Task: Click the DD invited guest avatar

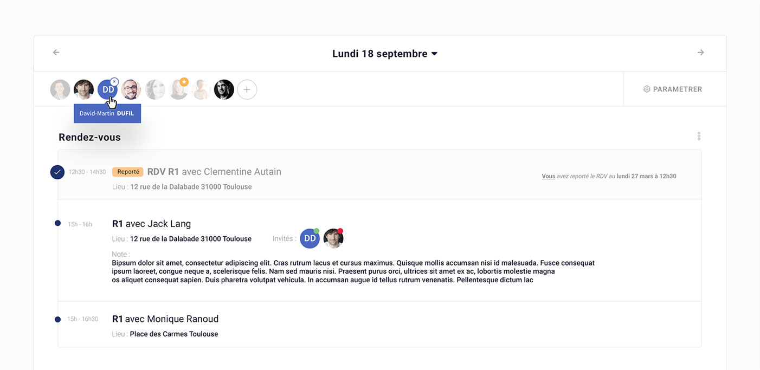Action: coord(310,238)
